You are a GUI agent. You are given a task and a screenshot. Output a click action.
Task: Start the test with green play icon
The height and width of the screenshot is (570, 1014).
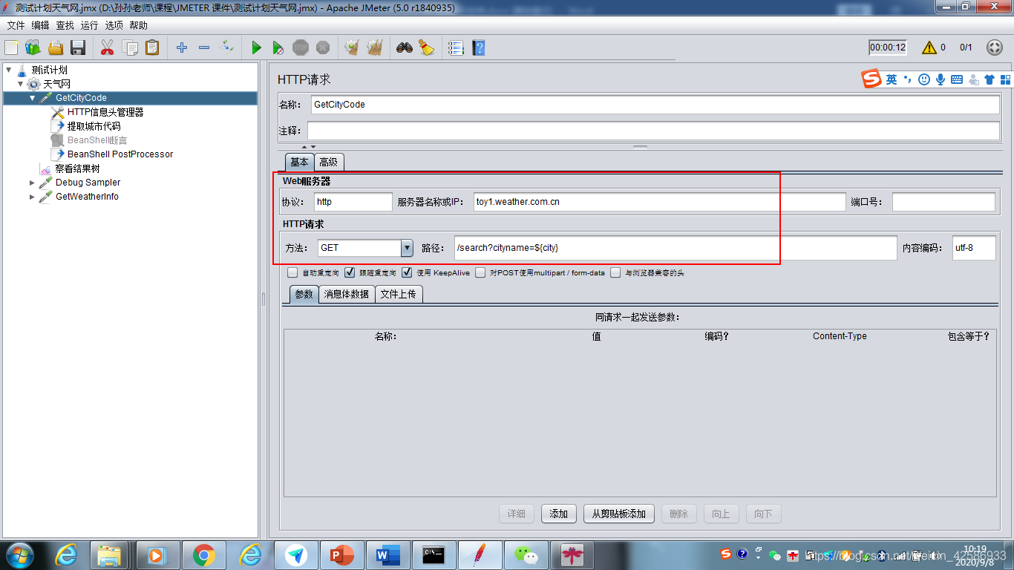click(256, 47)
